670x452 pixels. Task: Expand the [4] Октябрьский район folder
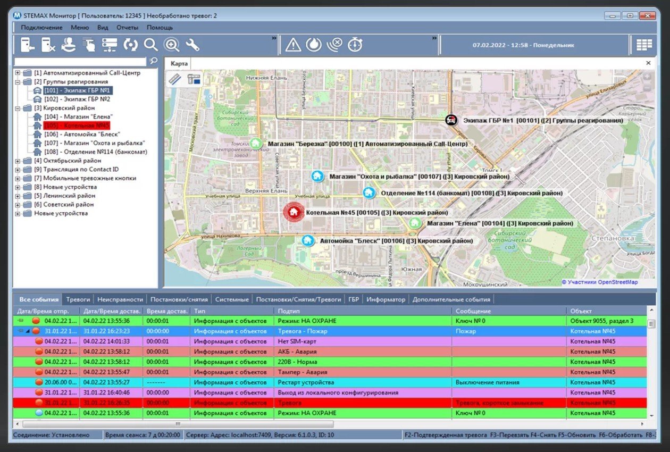(x=18, y=161)
